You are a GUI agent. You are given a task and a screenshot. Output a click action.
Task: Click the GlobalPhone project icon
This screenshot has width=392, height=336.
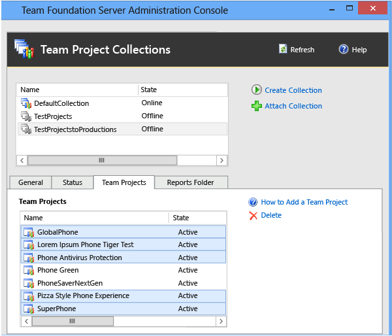(29, 232)
